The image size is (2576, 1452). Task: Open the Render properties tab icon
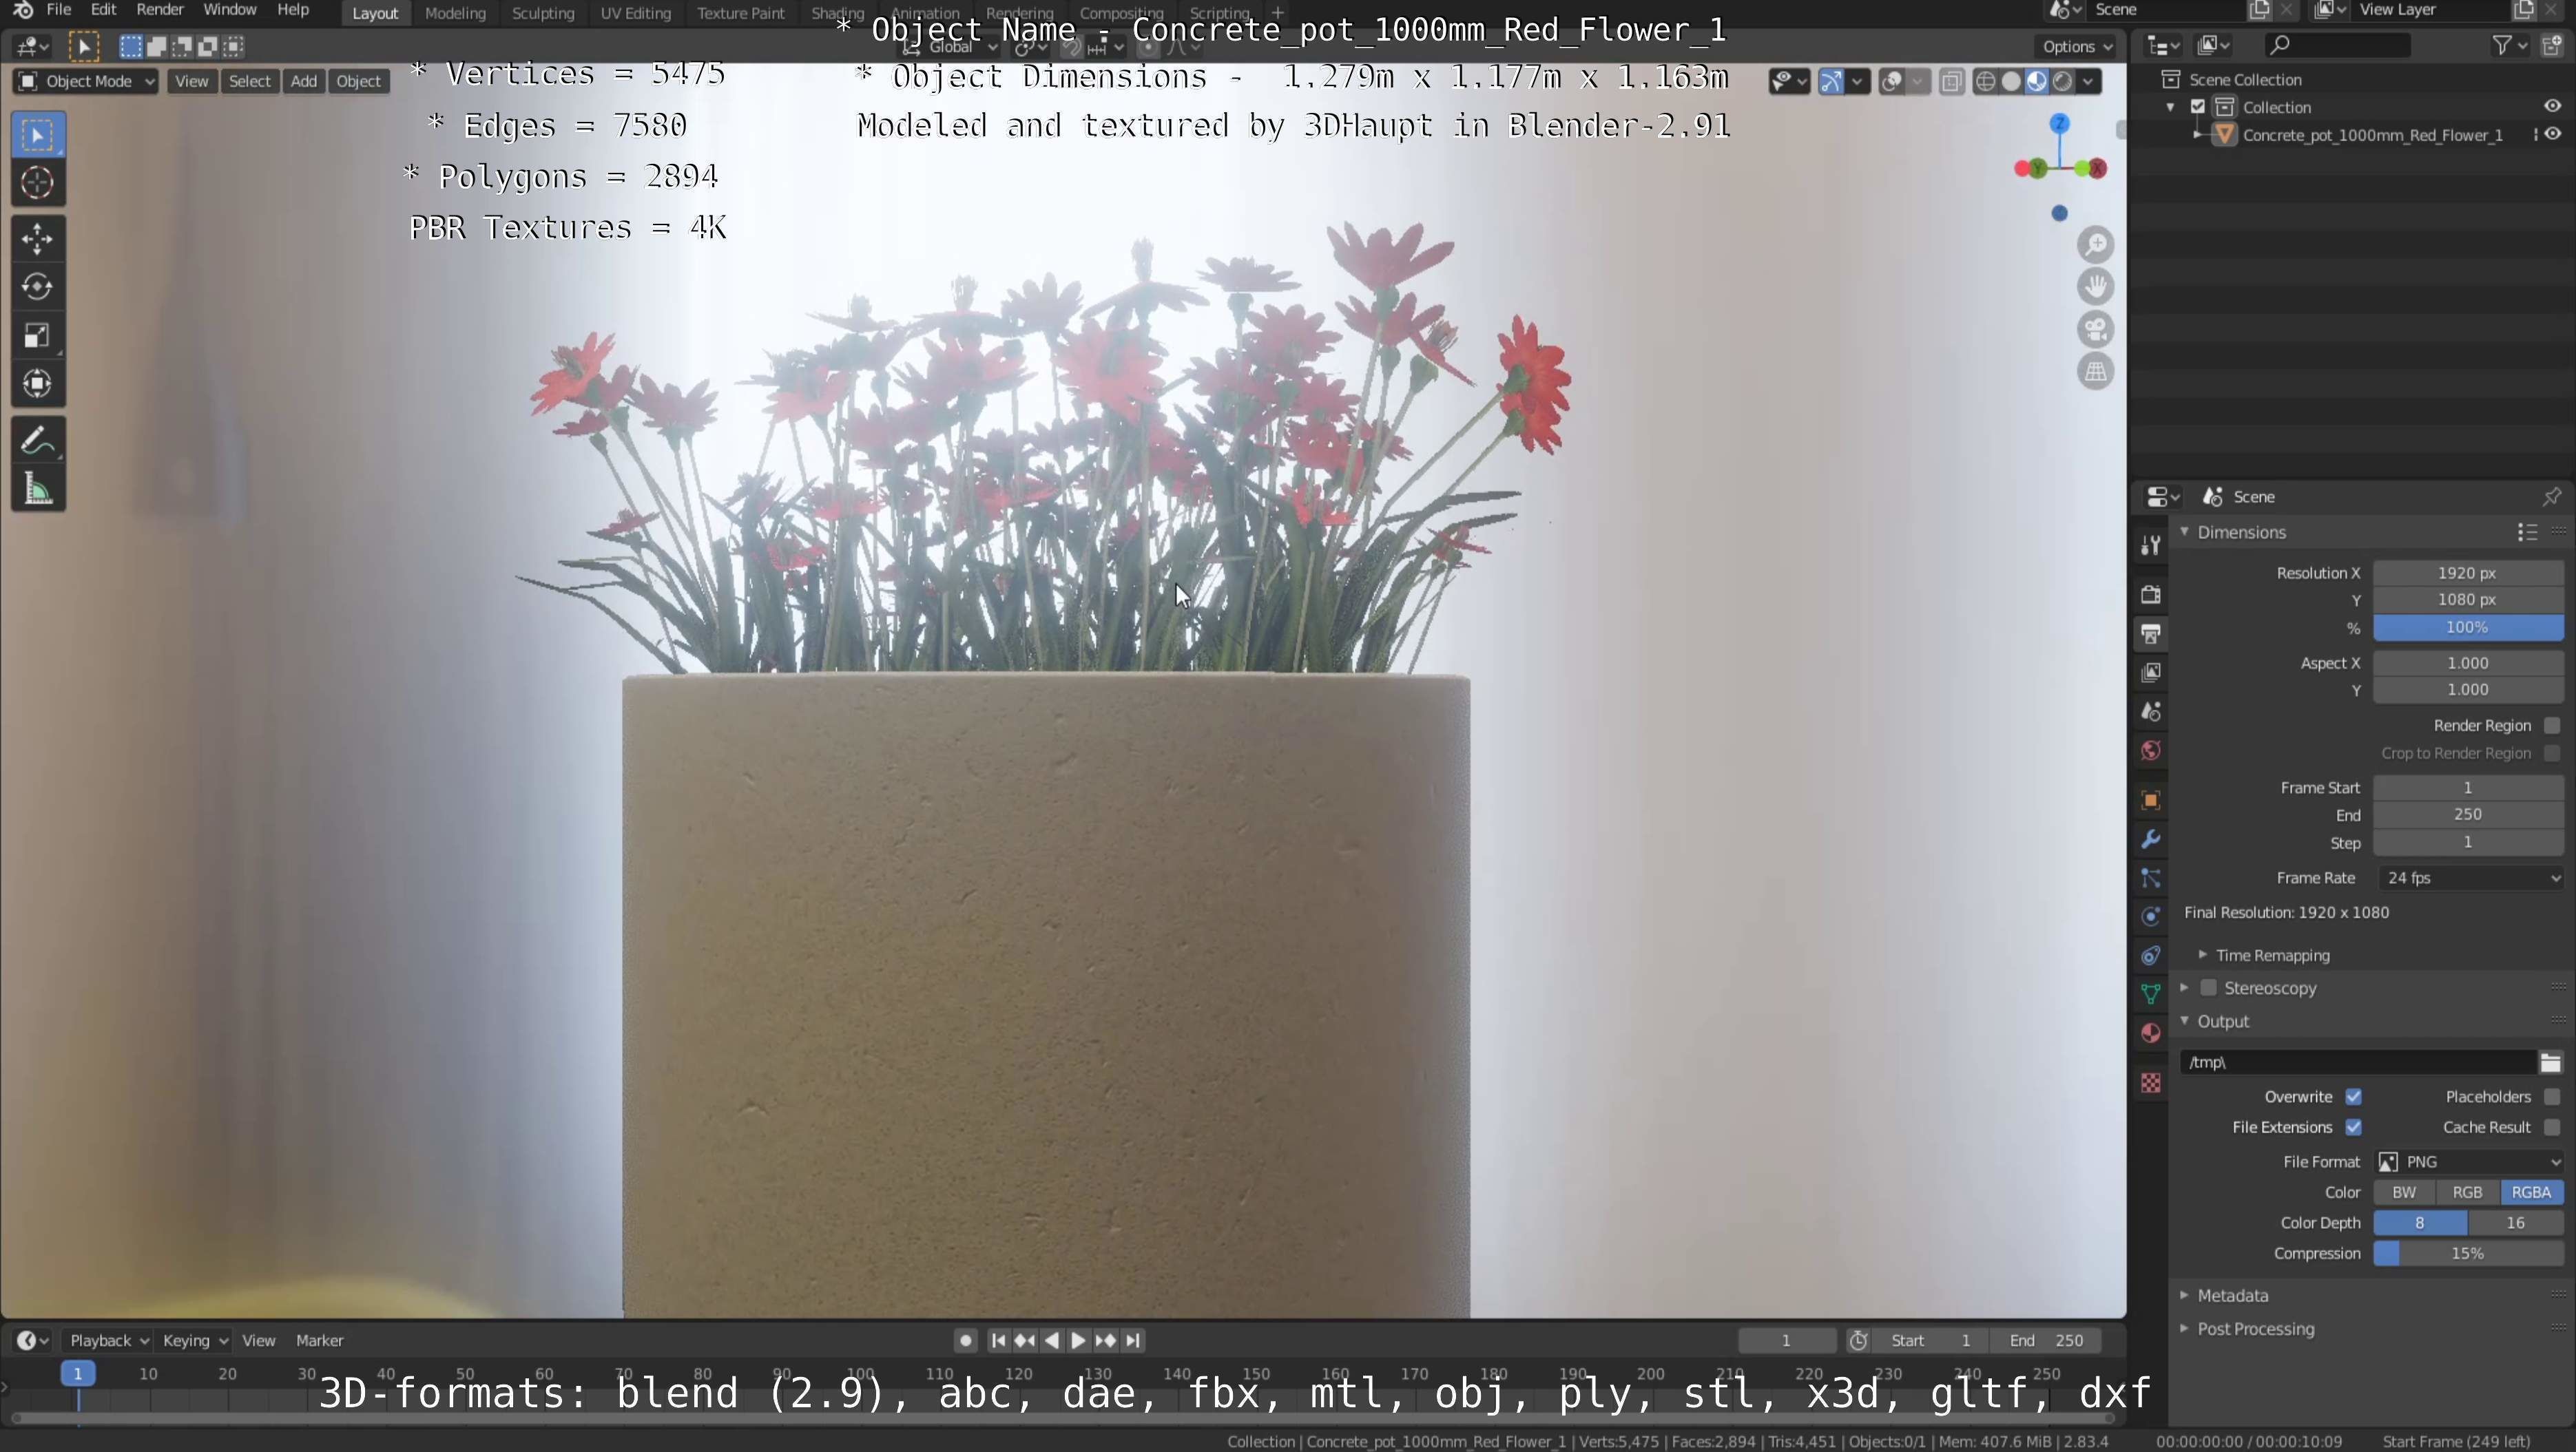2151,595
